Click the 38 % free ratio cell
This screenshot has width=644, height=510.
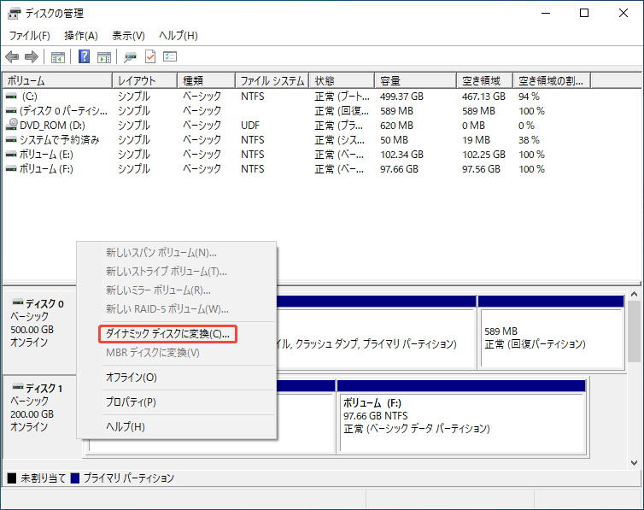529,140
